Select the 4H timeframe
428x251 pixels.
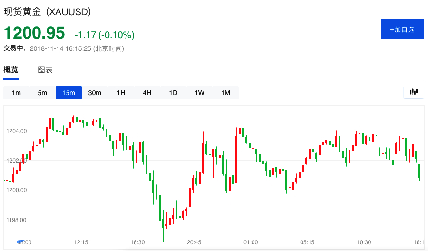pyautogui.click(x=147, y=93)
